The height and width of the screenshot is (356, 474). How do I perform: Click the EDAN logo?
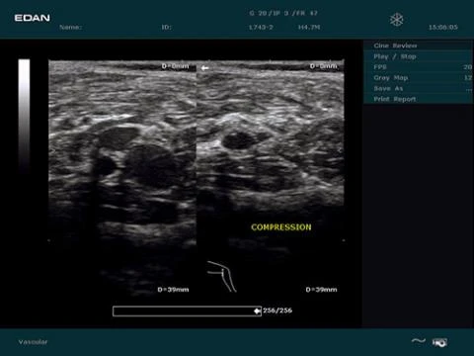[33, 18]
